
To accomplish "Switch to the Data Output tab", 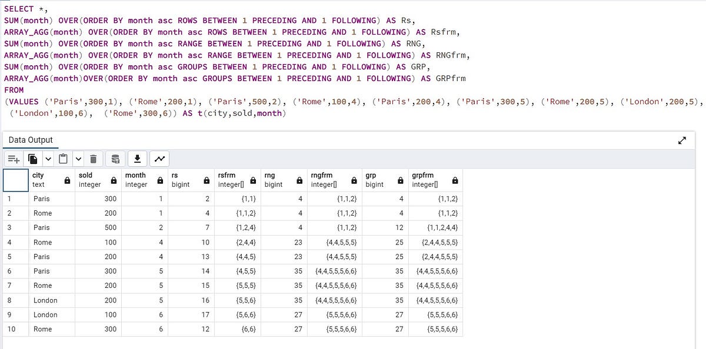I will pyautogui.click(x=30, y=140).
